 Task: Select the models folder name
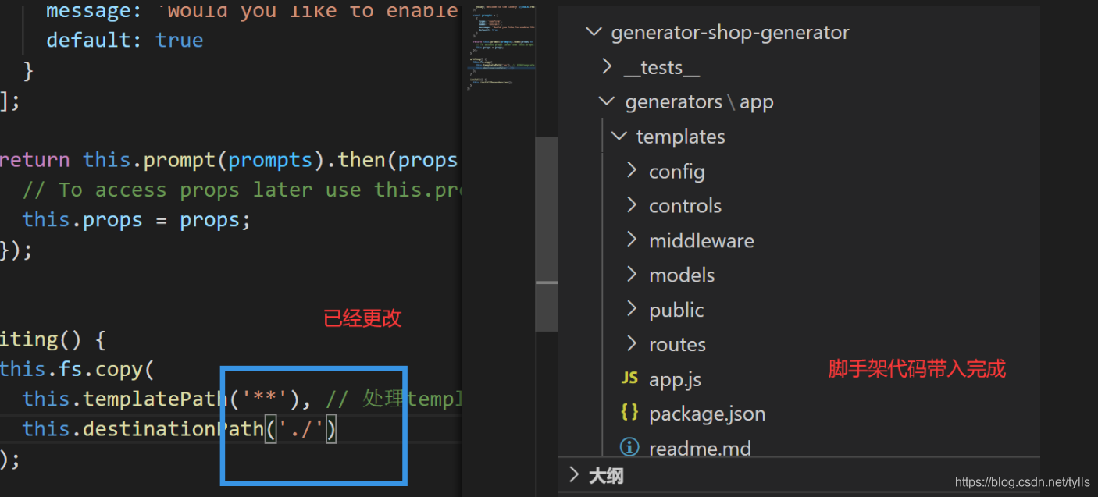pos(682,275)
